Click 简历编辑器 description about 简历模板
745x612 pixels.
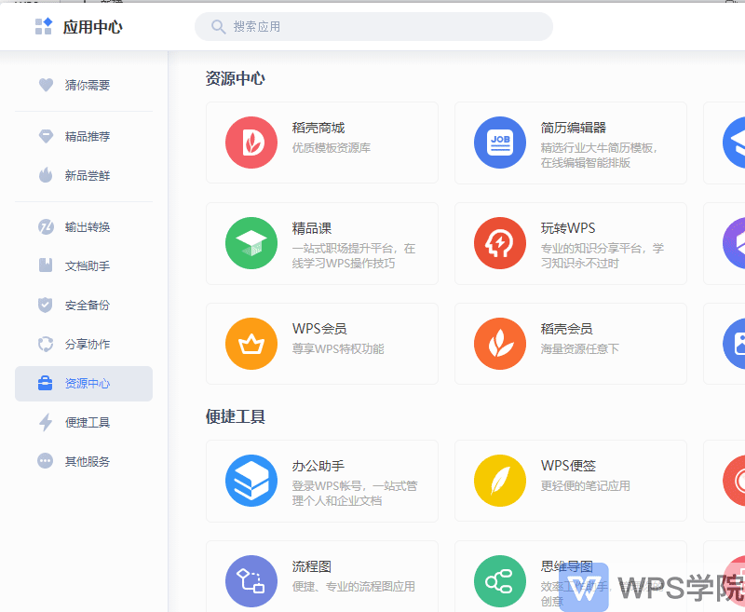[599, 156]
